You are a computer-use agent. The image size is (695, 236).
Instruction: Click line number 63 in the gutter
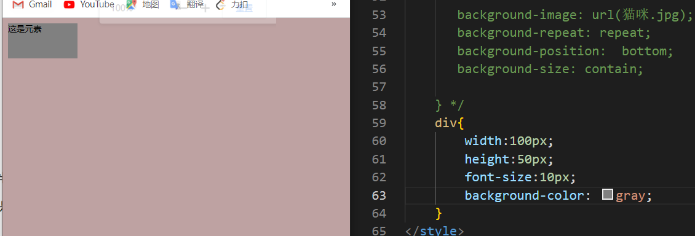pos(379,195)
